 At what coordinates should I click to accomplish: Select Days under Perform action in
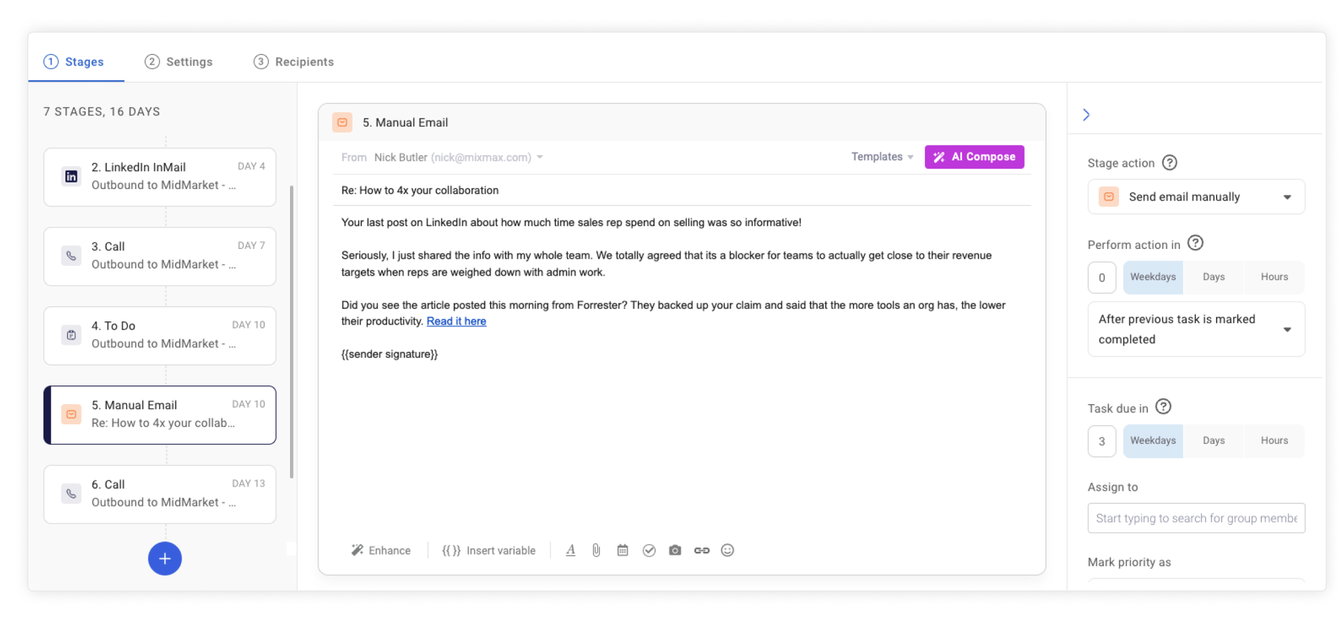[x=1213, y=277]
